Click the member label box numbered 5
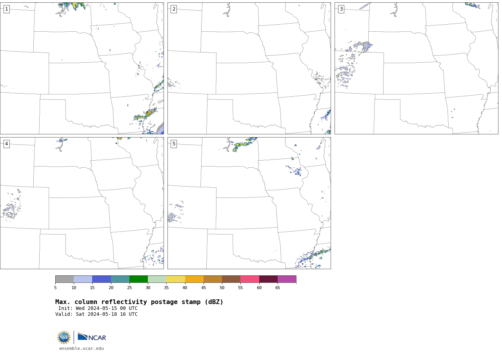The width and height of the screenshot is (502, 353). tap(174, 144)
